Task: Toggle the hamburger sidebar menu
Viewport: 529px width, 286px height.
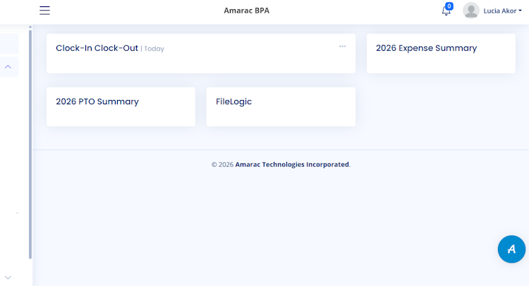Action: (45, 11)
